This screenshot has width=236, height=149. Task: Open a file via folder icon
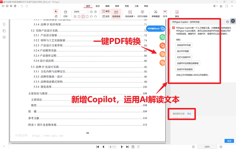(3, 6)
